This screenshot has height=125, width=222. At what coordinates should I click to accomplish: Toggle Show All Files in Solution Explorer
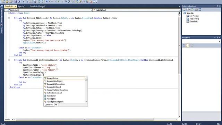[188, 10]
